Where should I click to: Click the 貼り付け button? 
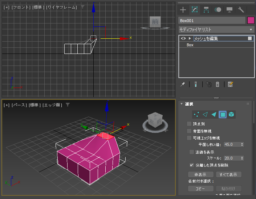pos(228,189)
